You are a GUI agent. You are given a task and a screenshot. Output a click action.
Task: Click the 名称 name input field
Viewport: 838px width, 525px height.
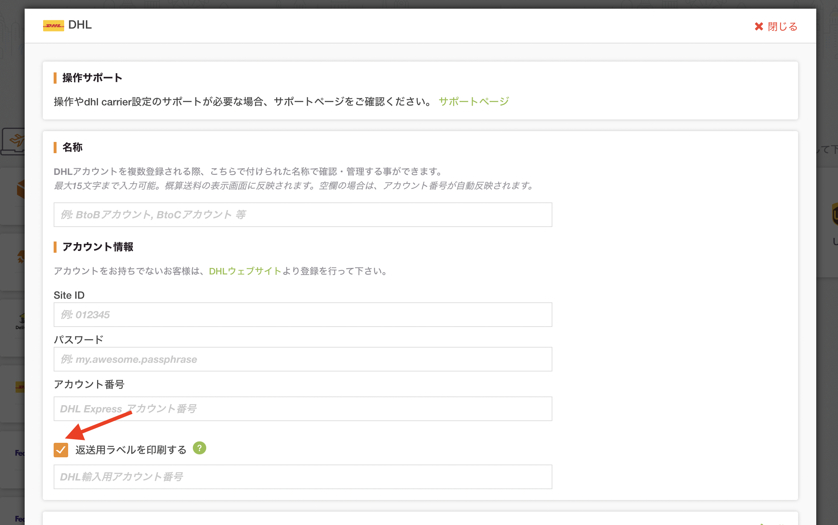coord(303,215)
